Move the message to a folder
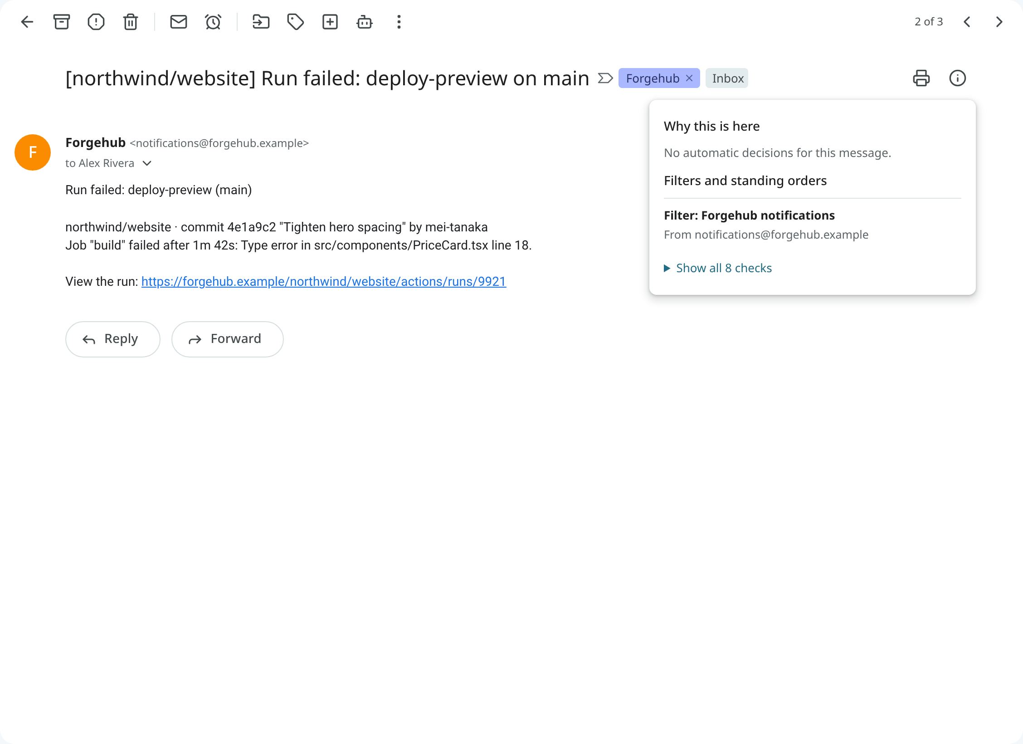 261,22
